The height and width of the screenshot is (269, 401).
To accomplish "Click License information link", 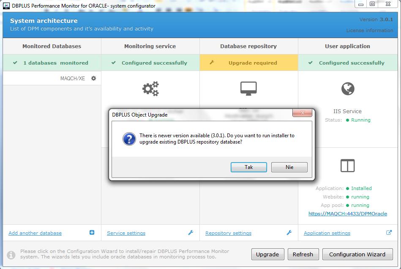I will click(370, 30).
